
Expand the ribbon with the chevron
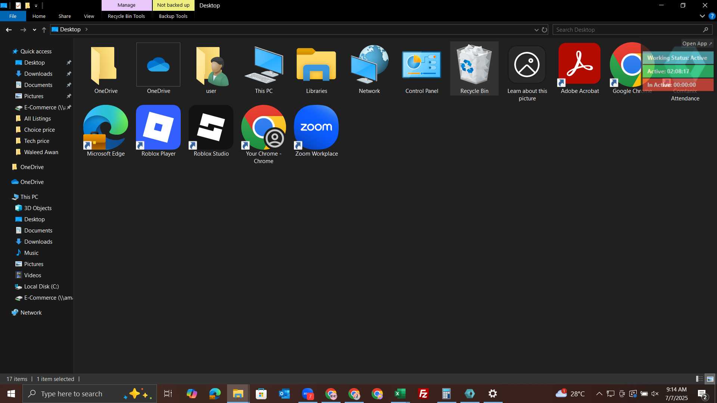pyautogui.click(x=702, y=16)
